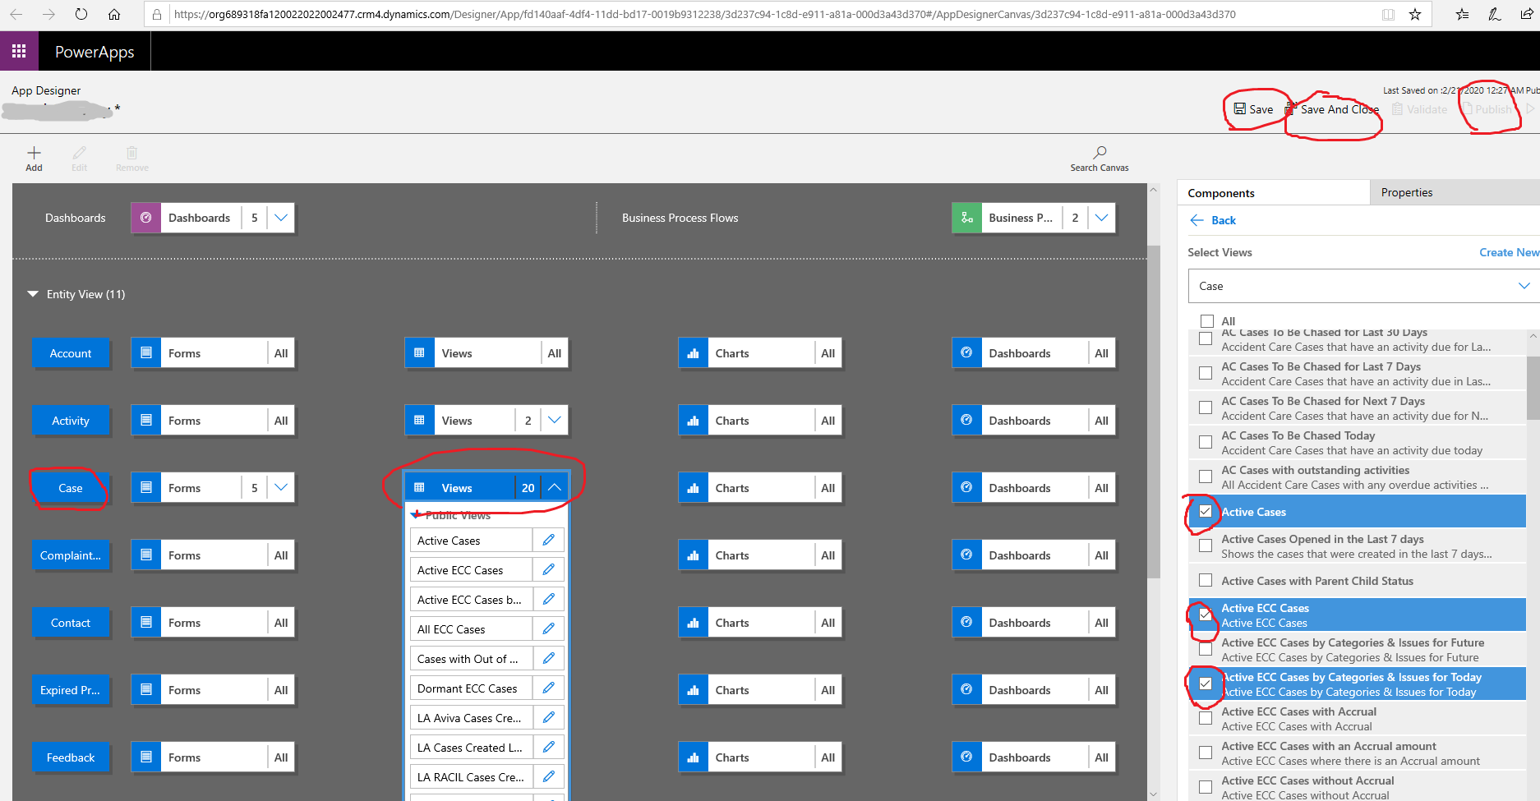The height and width of the screenshot is (801, 1540).
Task: Collapse the Entity View section
Action: coord(33,294)
